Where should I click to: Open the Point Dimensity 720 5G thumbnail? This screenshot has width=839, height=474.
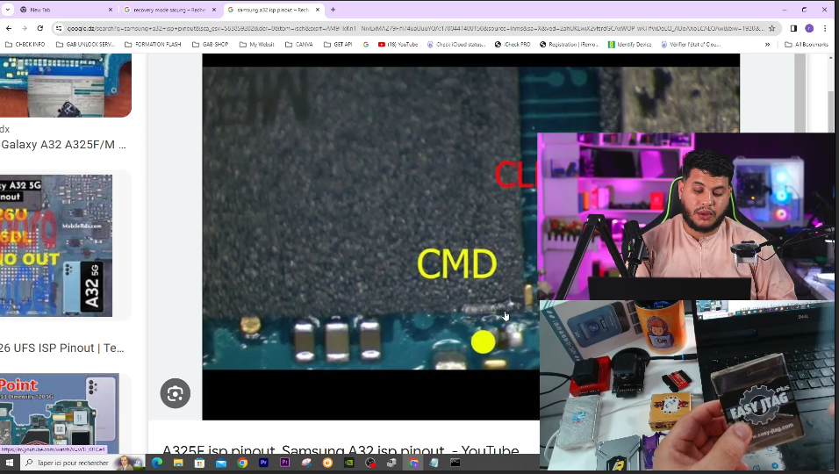pos(60,413)
